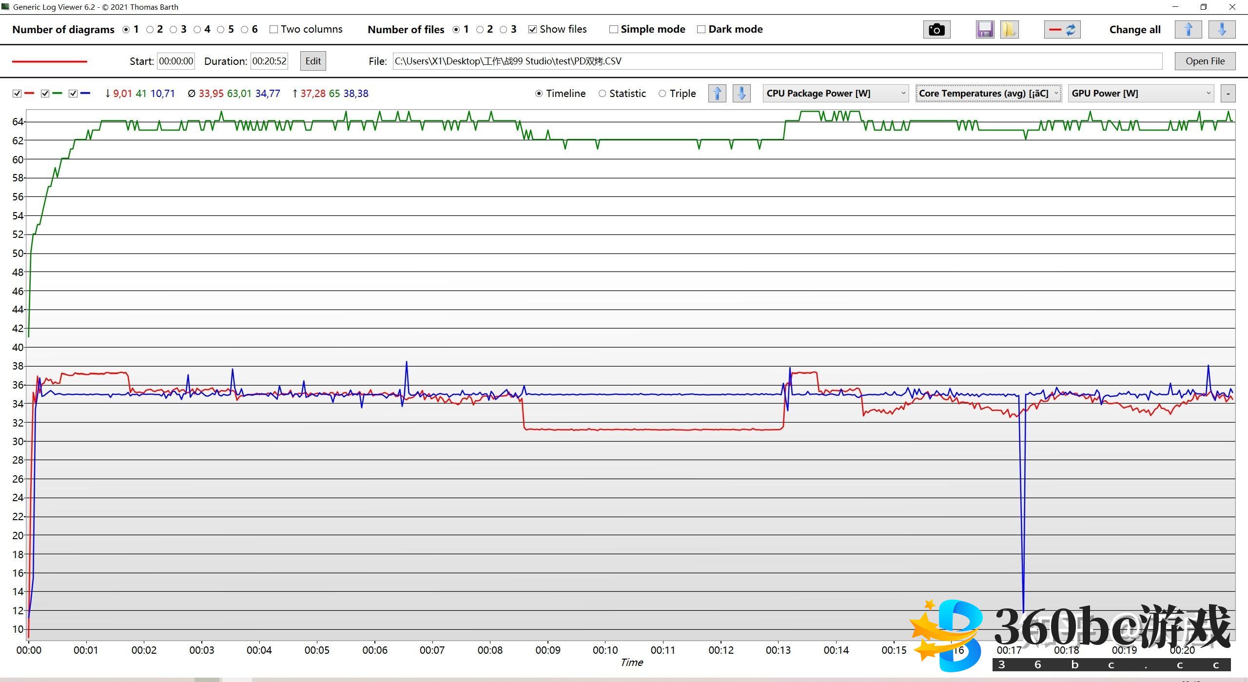1248x682 pixels.
Task: Click the purple floppy disk save icon
Action: pyautogui.click(x=985, y=30)
